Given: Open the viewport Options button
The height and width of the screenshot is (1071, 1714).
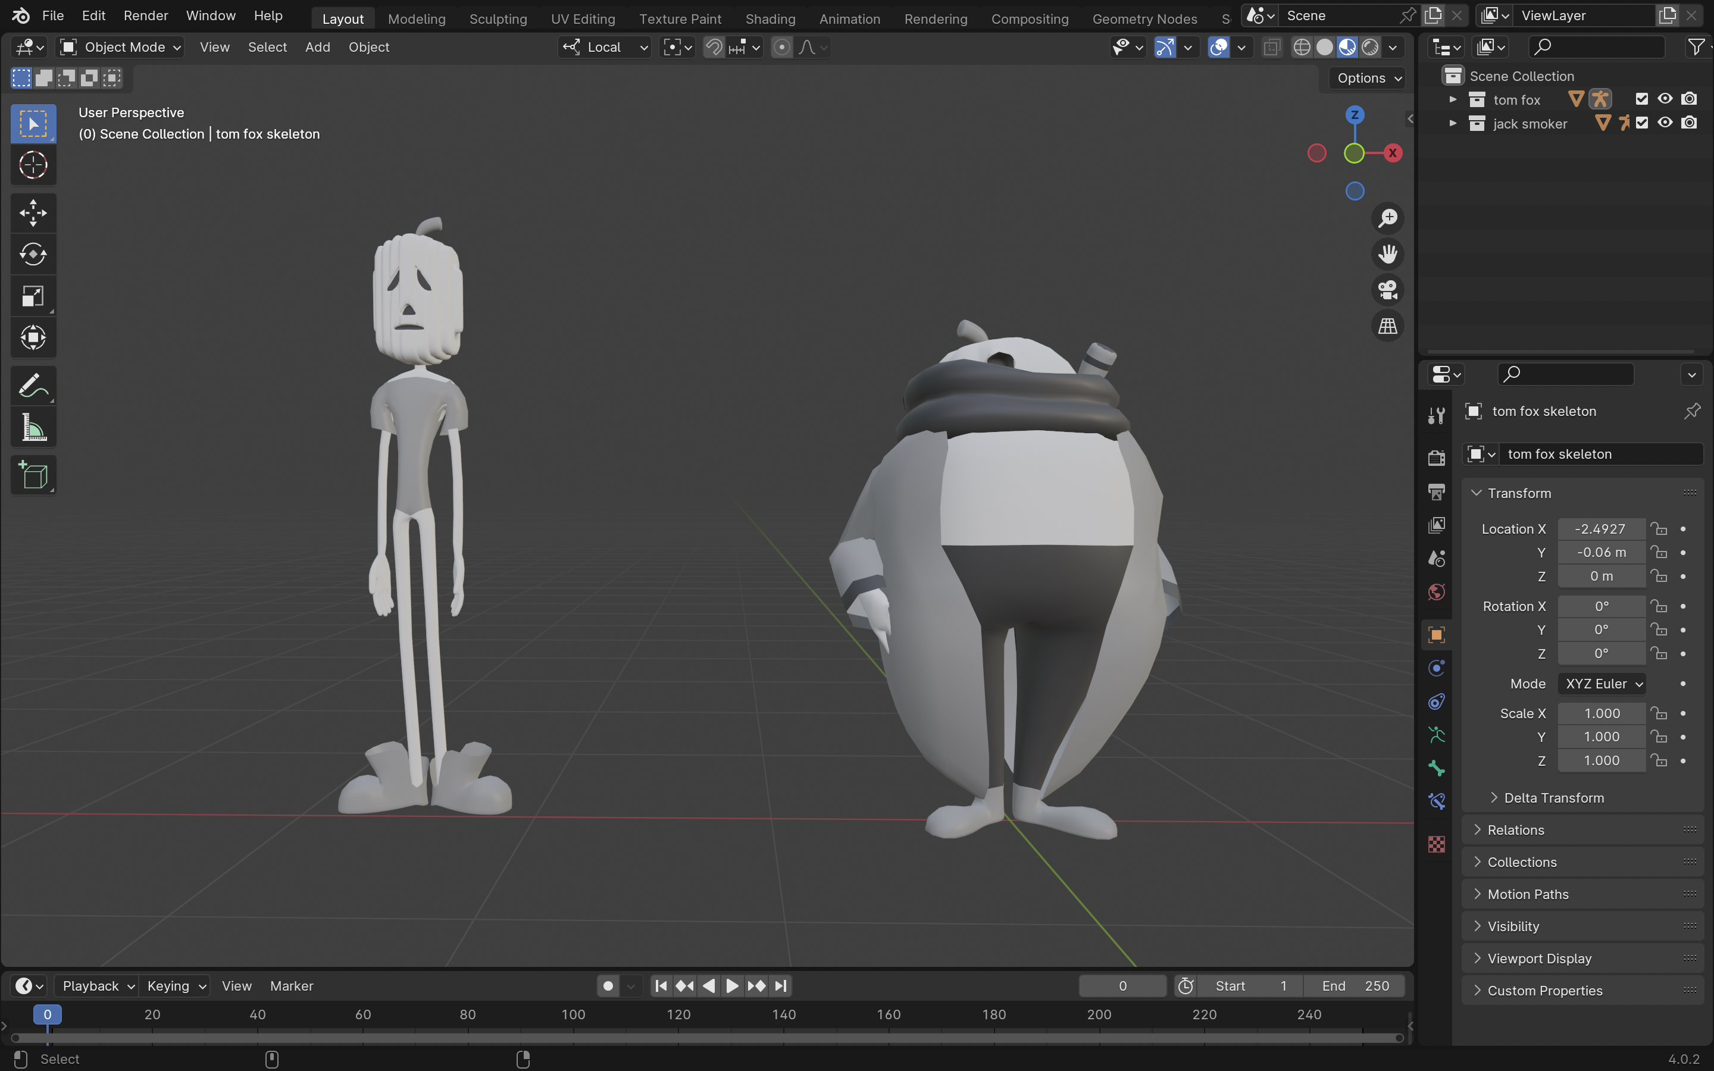Looking at the screenshot, I should point(1368,78).
